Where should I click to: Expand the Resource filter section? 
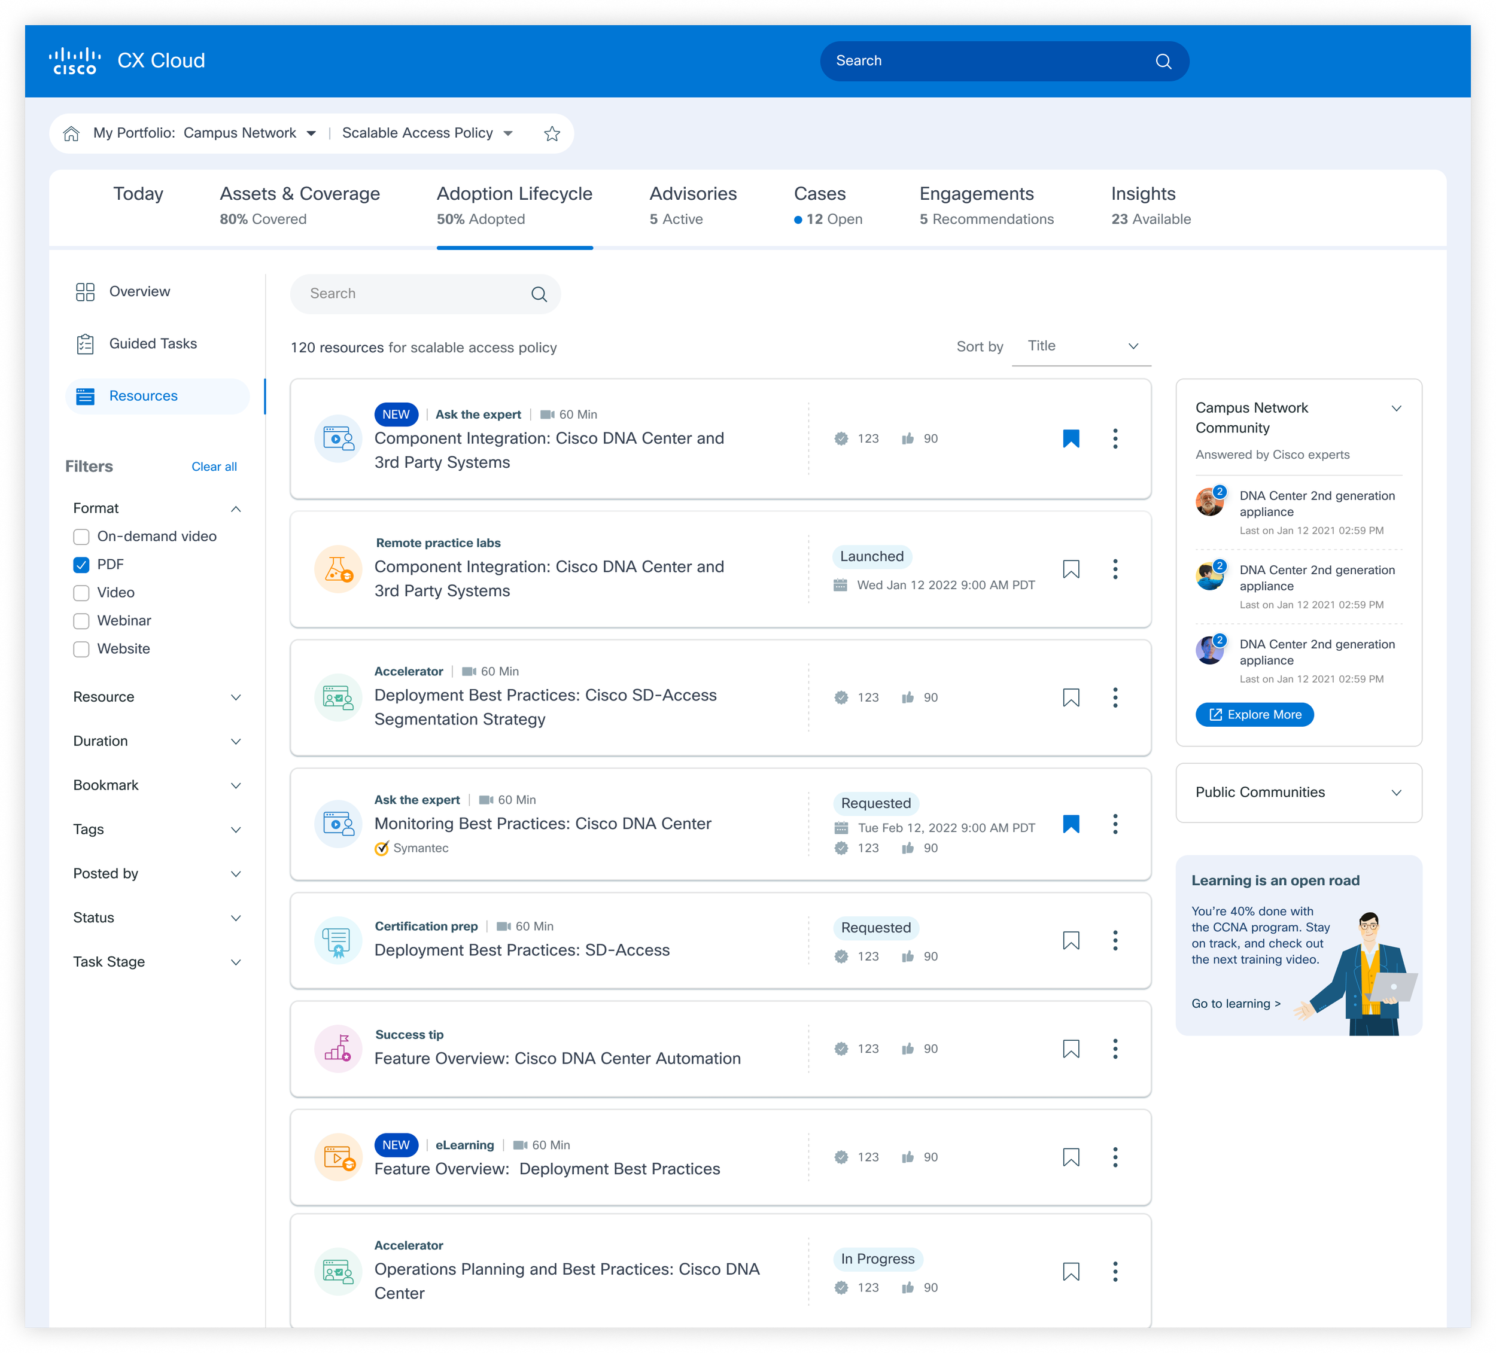point(236,697)
